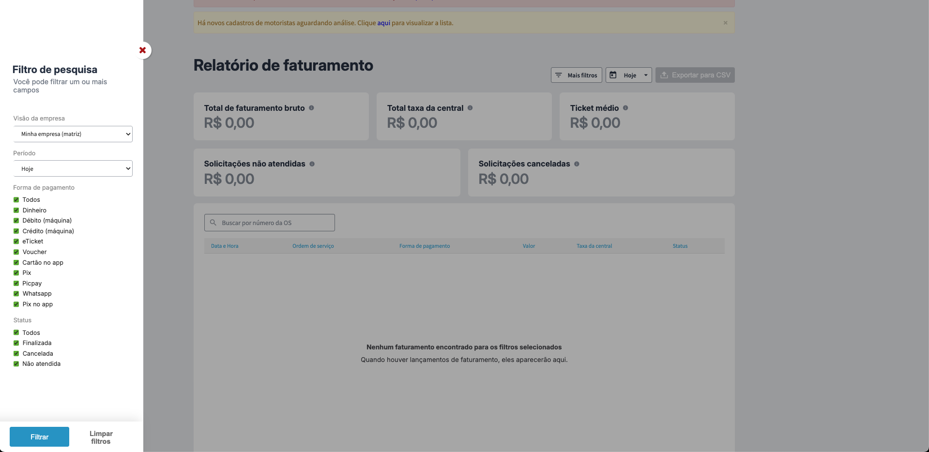Dismiss the yellow notification banner
929x452 pixels.
click(725, 23)
